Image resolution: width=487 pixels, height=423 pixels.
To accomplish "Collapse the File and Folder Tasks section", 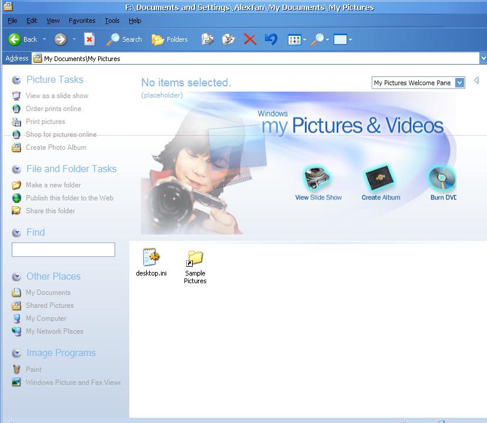I will point(16,169).
